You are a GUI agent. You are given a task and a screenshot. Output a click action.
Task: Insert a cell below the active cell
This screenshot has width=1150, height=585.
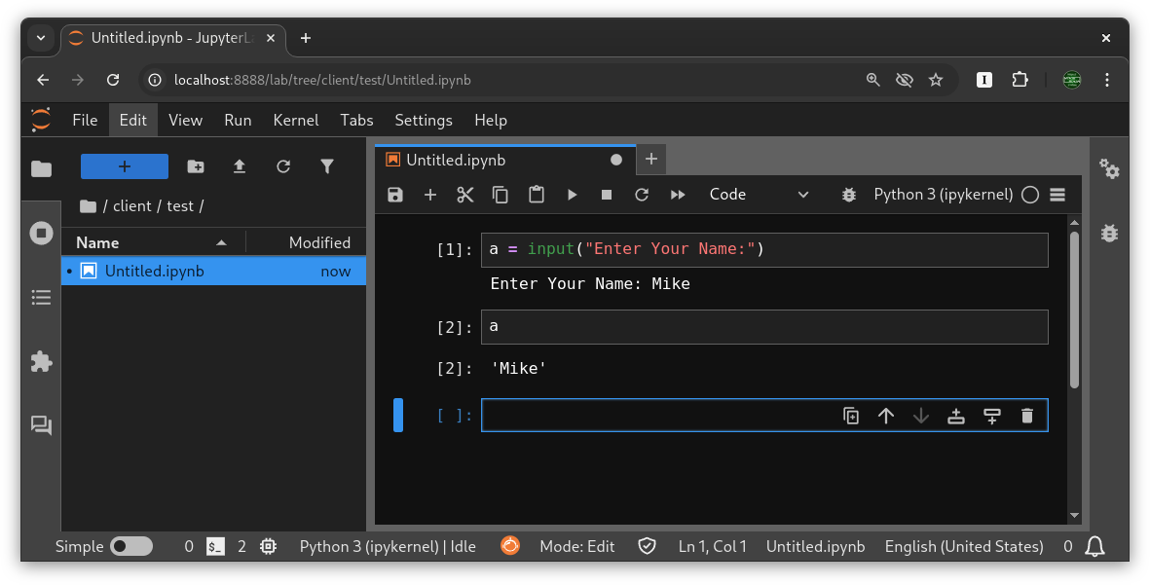(991, 416)
